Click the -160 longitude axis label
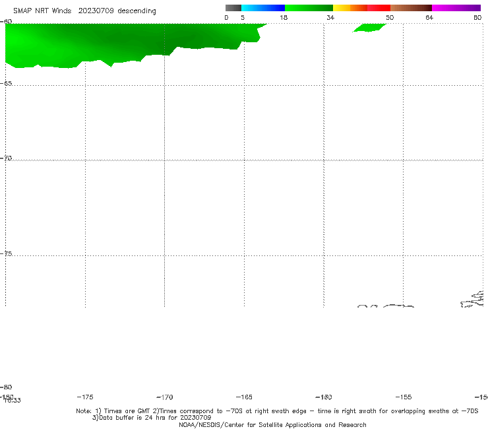Image resolution: width=488 pixels, height=429 pixels. [324, 397]
